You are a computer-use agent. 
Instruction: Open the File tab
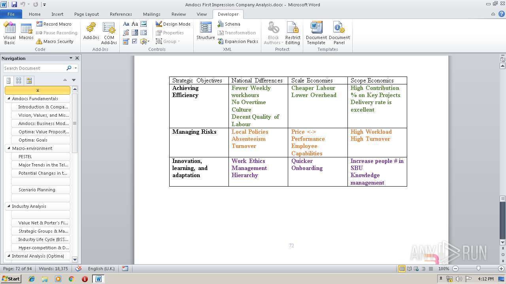tap(11, 14)
